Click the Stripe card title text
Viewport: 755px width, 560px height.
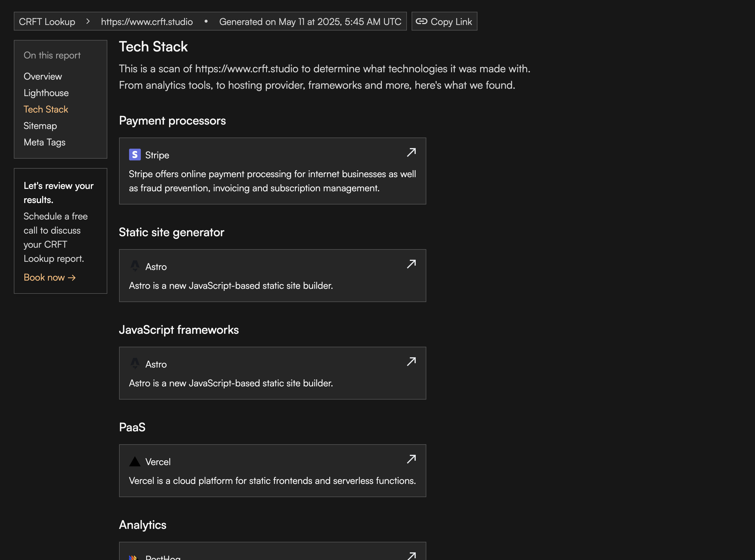[157, 155]
